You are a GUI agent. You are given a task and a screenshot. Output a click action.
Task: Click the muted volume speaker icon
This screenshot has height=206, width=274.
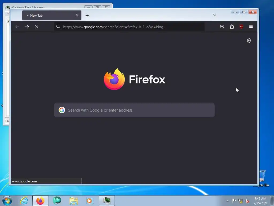[x=247, y=201]
